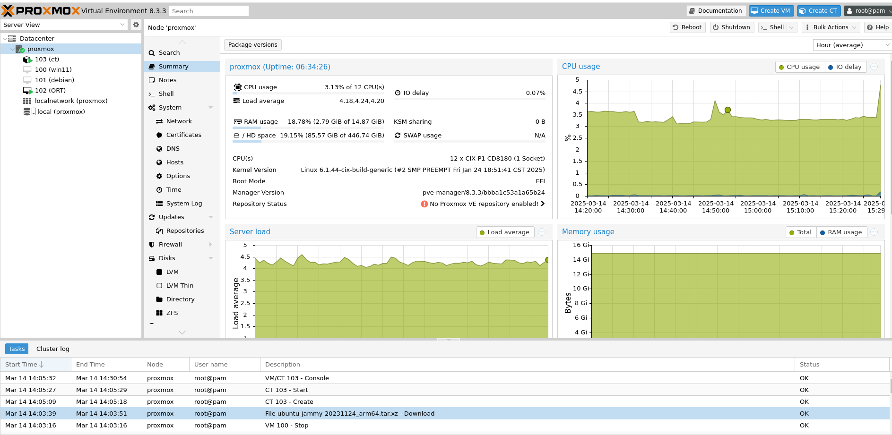Collapse the System menu section
The image size is (892, 435).
[211, 108]
